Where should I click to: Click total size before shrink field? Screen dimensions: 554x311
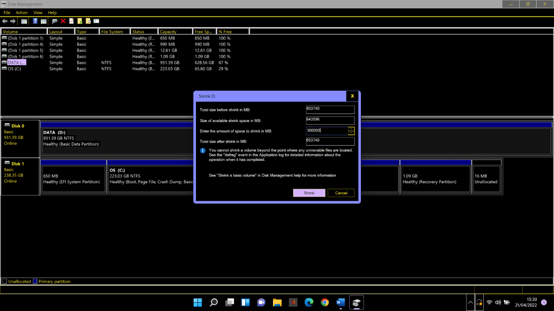tap(330, 109)
